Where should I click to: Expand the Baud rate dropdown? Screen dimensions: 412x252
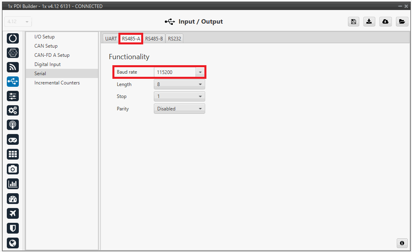coord(200,72)
